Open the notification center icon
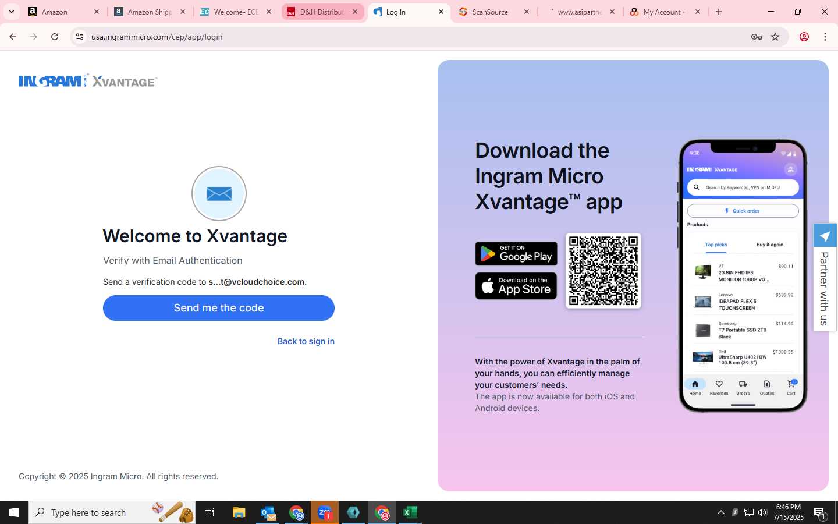The image size is (838, 524). [x=820, y=512]
